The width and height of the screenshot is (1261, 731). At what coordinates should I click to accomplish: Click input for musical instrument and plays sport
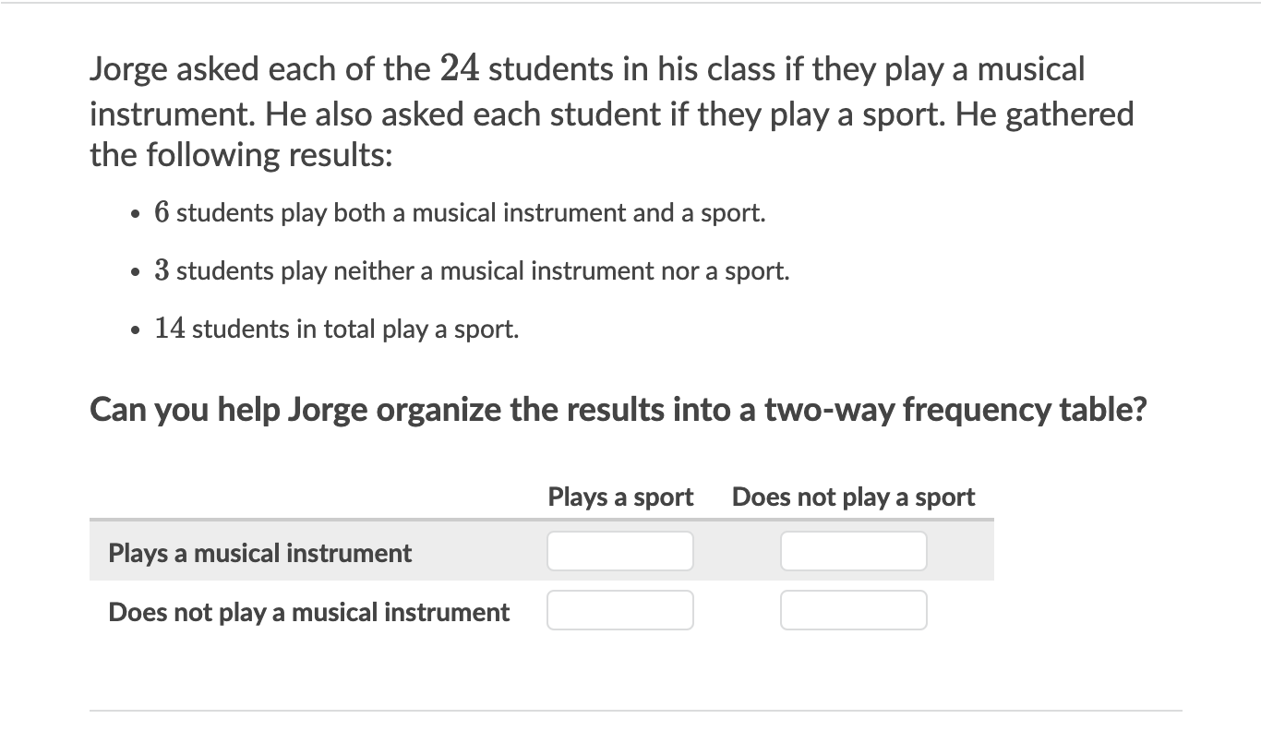pyautogui.click(x=619, y=551)
